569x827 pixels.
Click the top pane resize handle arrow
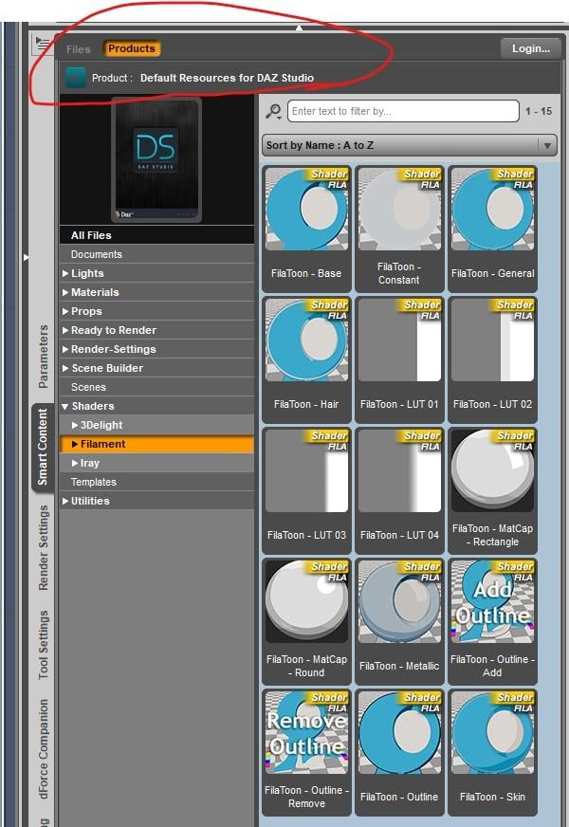point(299,27)
